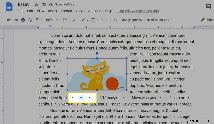Click the first line indent ruler marker

pos(50,26)
